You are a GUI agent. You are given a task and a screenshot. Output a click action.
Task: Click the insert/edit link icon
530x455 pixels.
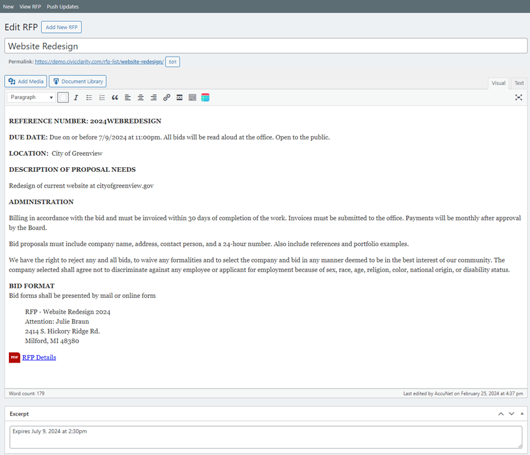point(167,98)
